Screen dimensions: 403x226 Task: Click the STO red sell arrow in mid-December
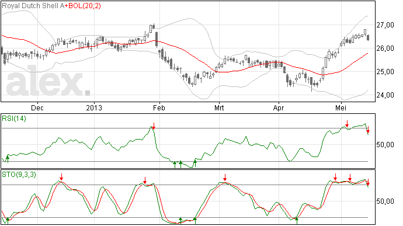click(x=61, y=177)
